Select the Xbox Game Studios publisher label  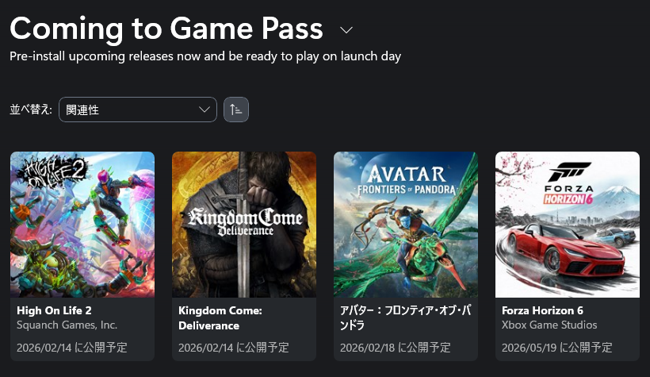pyautogui.click(x=549, y=325)
